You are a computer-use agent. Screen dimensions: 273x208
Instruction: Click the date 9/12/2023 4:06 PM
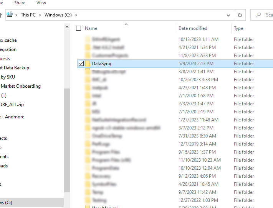coord(197,176)
